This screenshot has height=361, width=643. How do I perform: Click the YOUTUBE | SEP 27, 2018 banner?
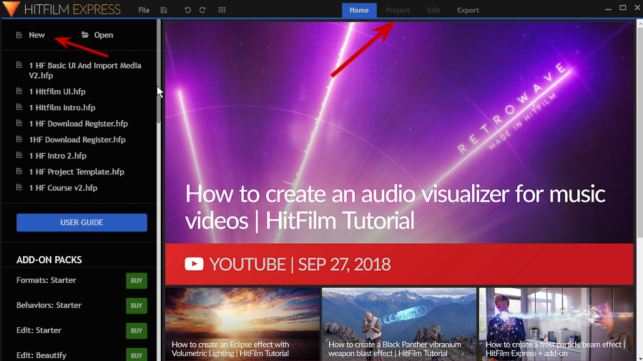click(399, 264)
